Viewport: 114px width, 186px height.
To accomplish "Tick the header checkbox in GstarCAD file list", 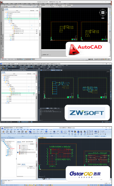I will click(18, 144).
